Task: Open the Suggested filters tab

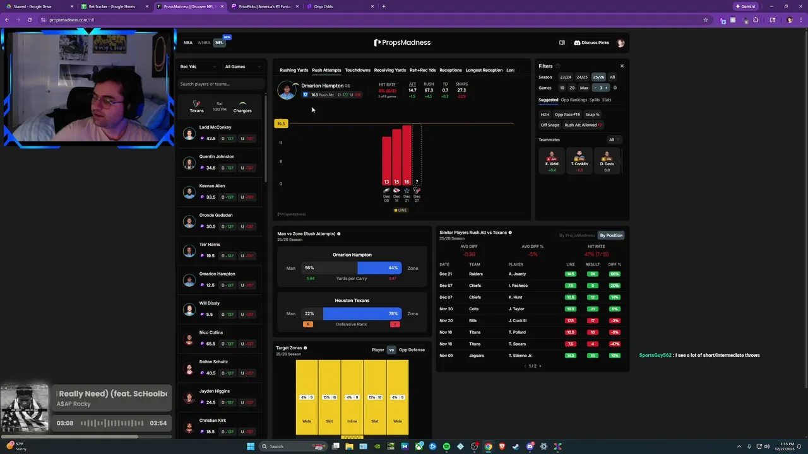Action: tap(548, 100)
